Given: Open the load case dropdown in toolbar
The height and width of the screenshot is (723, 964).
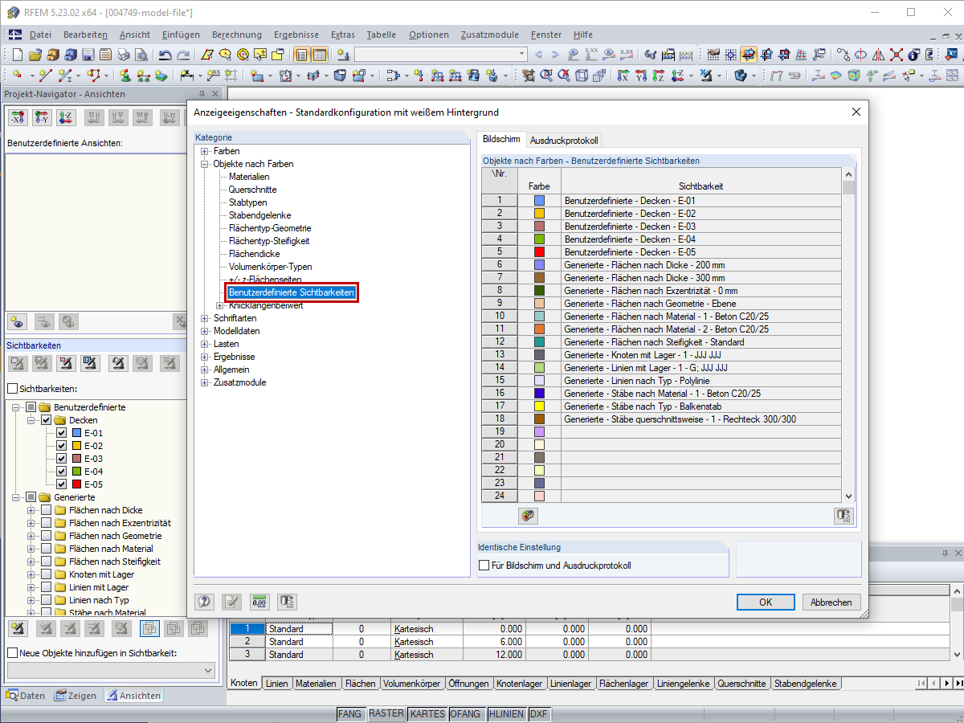Looking at the screenshot, I should (522, 55).
